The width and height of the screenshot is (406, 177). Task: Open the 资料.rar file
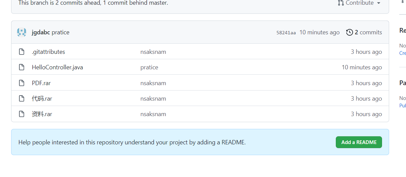42,114
